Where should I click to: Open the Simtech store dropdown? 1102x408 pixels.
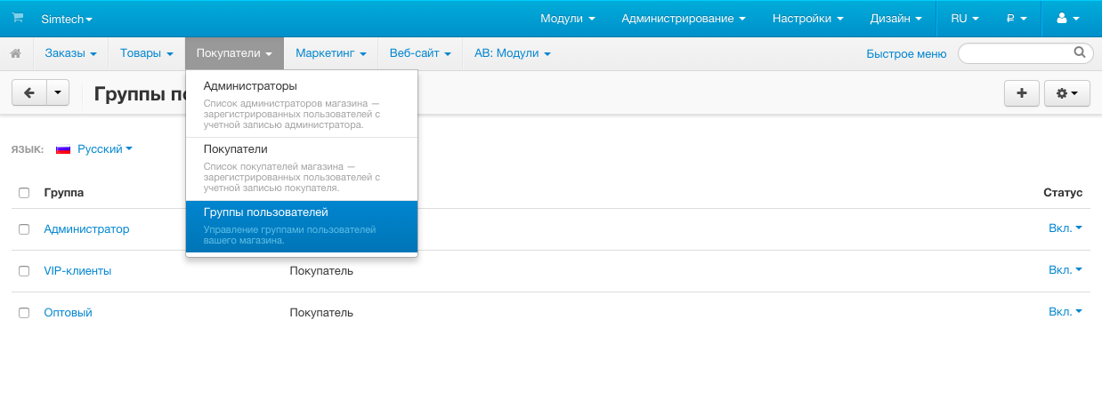coord(67,19)
